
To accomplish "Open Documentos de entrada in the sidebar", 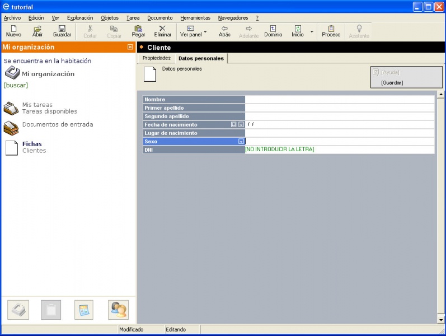I will pyautogui.click(x=57, y=124).
